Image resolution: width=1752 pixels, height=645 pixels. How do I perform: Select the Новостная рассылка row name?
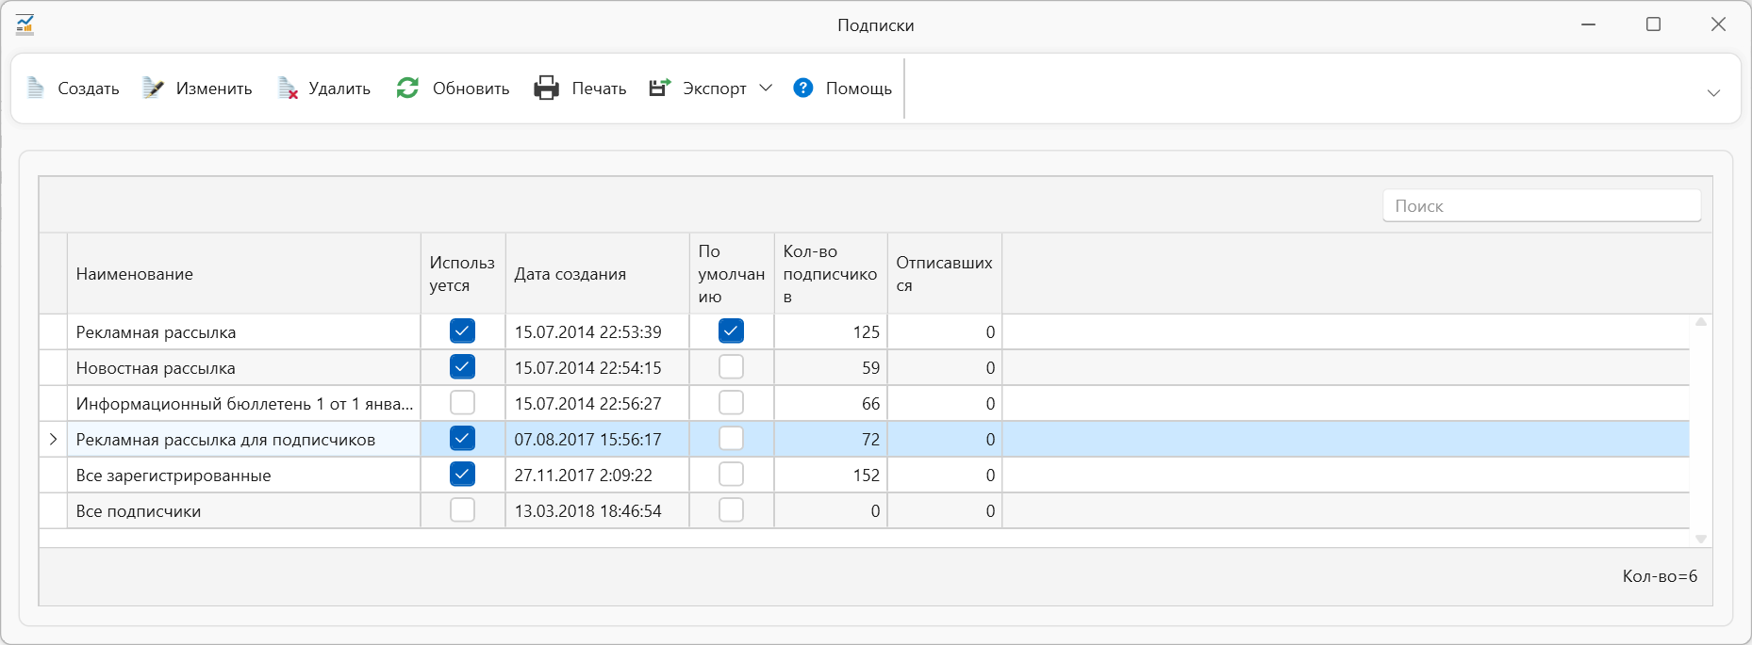pyautogui.click(x=156, y=368)
